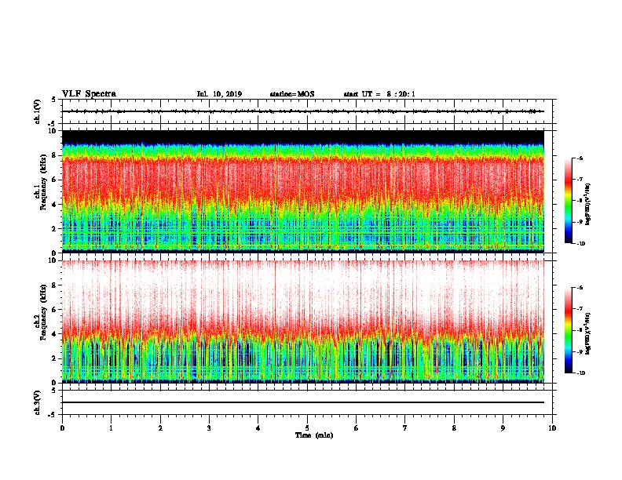Click inside the ch.1 spectrogram panel

coord(303,191)
